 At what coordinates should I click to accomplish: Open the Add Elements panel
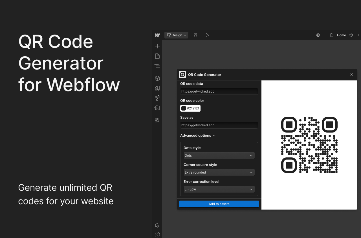(157, 46)
